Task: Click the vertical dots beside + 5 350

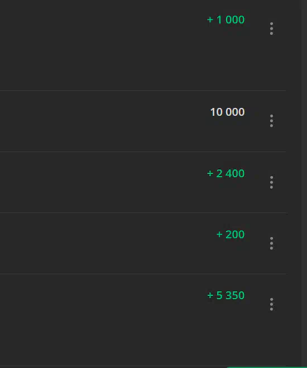Action: click(271, 304)
